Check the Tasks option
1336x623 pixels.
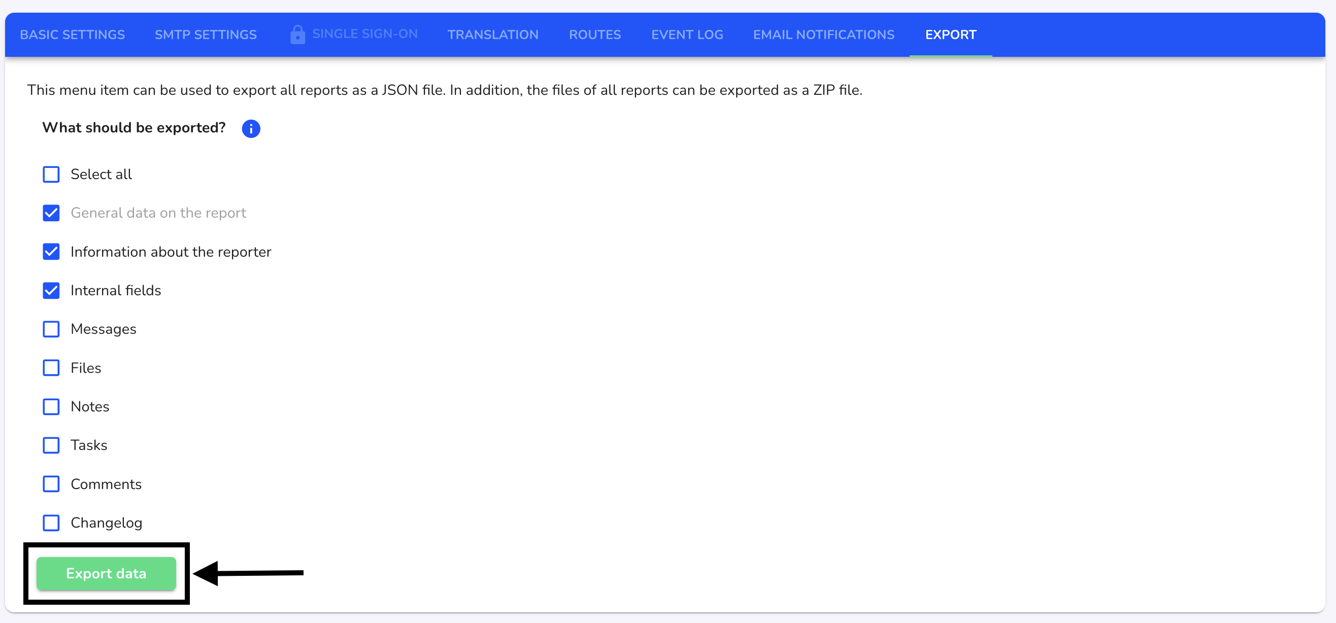pos(51,445)
